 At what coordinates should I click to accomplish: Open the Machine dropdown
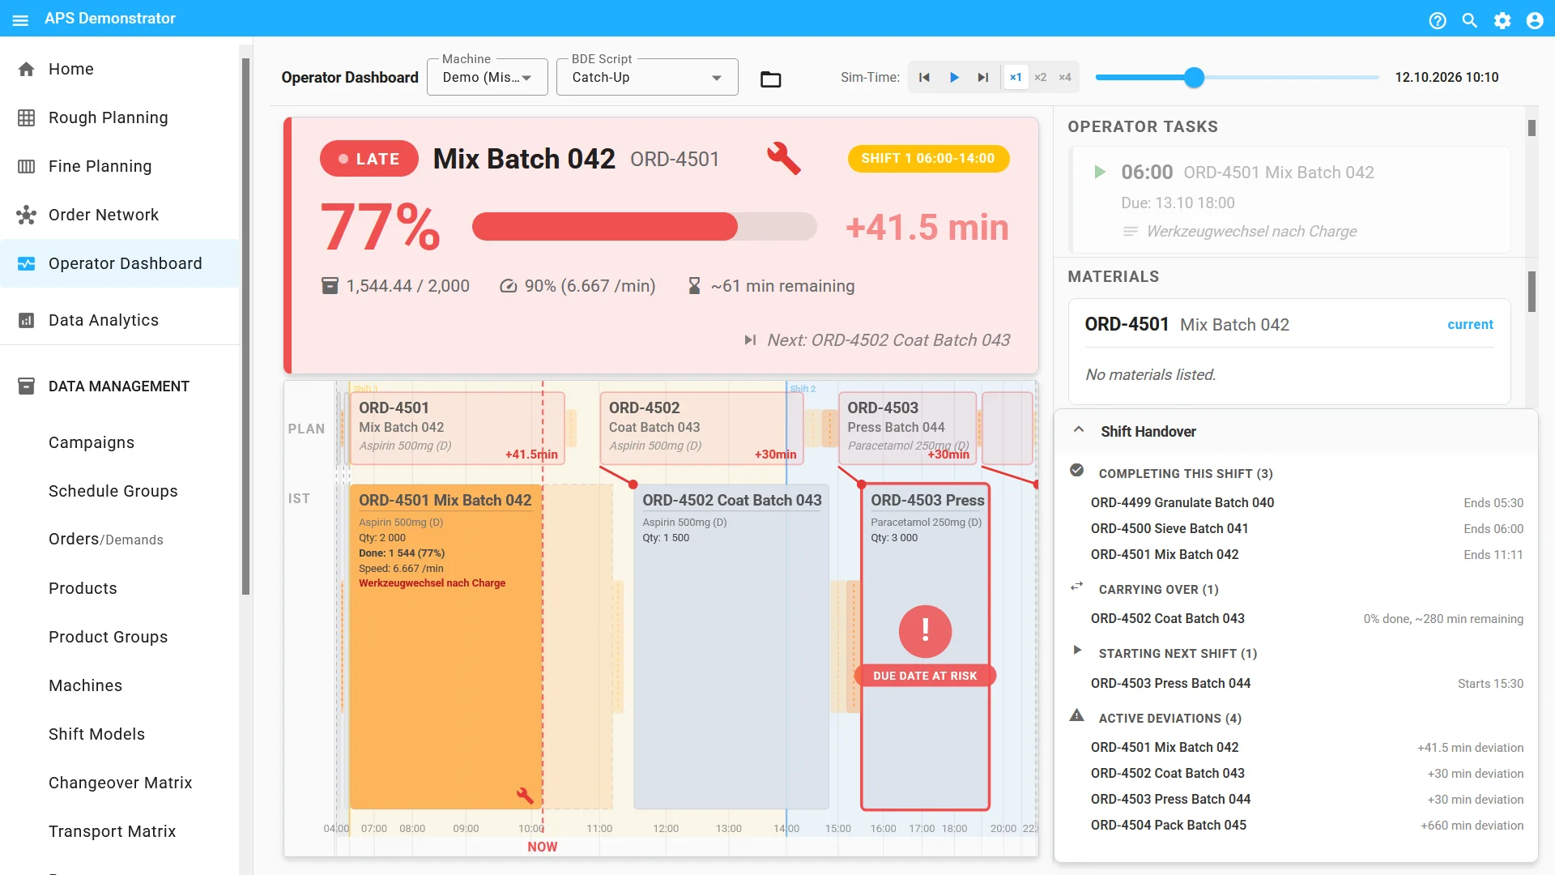click(x=488, y=78)
